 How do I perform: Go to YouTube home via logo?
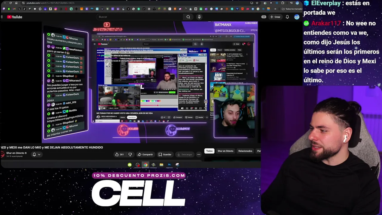[15, 17]
